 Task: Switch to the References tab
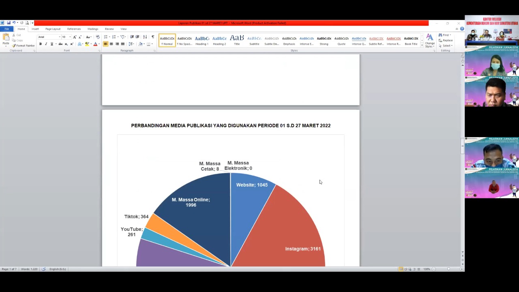[x=74, y=29]
